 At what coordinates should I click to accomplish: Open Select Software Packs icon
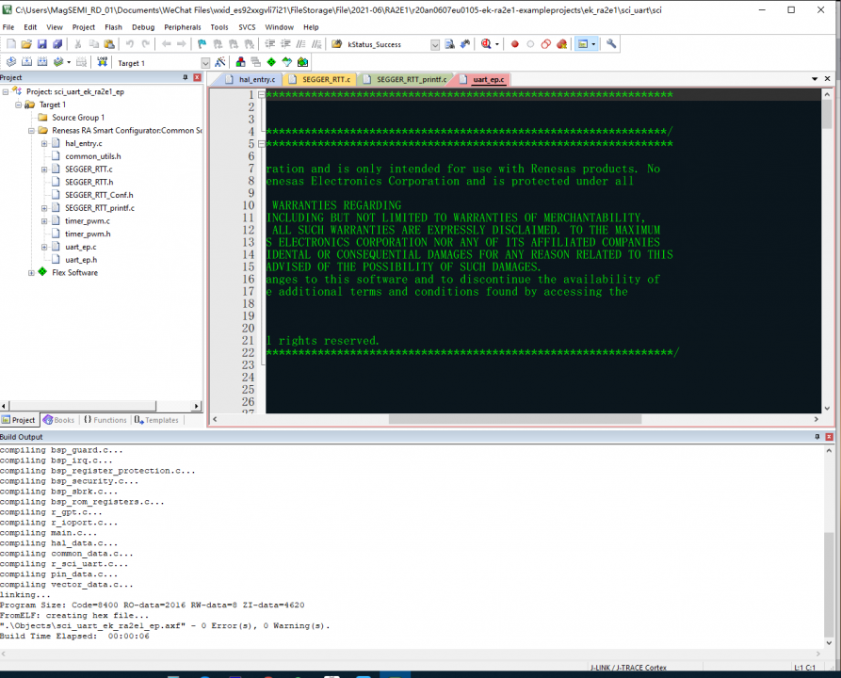[287, 62]
